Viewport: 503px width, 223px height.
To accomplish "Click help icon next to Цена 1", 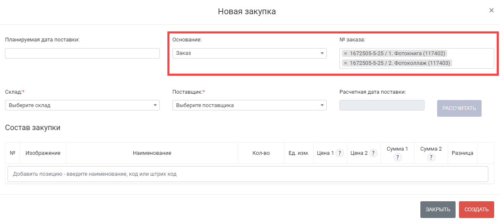I will (340, 153).
